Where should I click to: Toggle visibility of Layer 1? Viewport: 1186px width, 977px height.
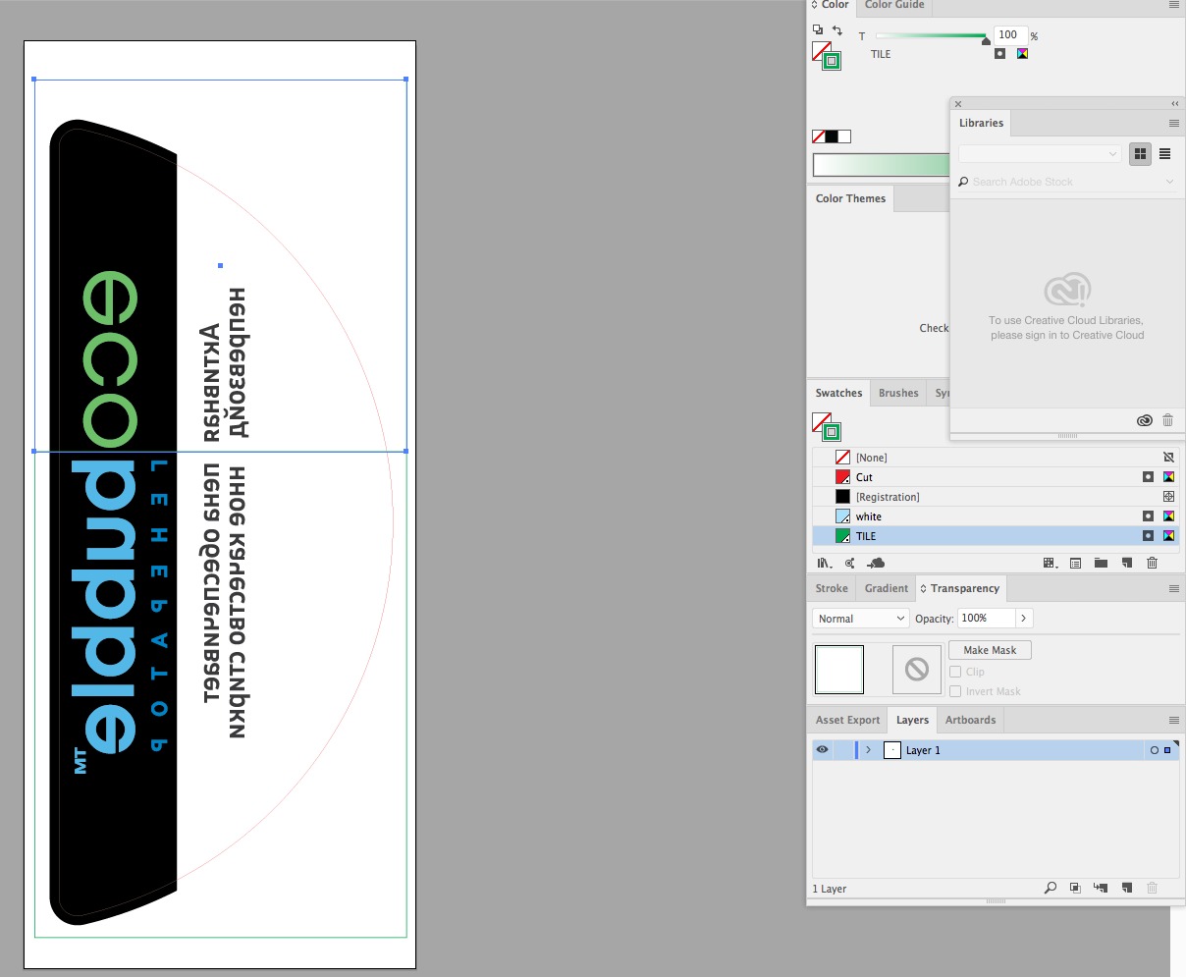click(x=823, y=750)
